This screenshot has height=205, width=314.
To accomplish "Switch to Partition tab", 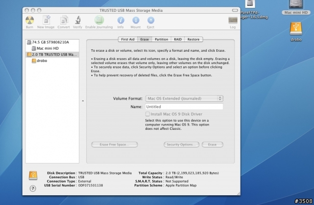I will (x=161, y=40).
